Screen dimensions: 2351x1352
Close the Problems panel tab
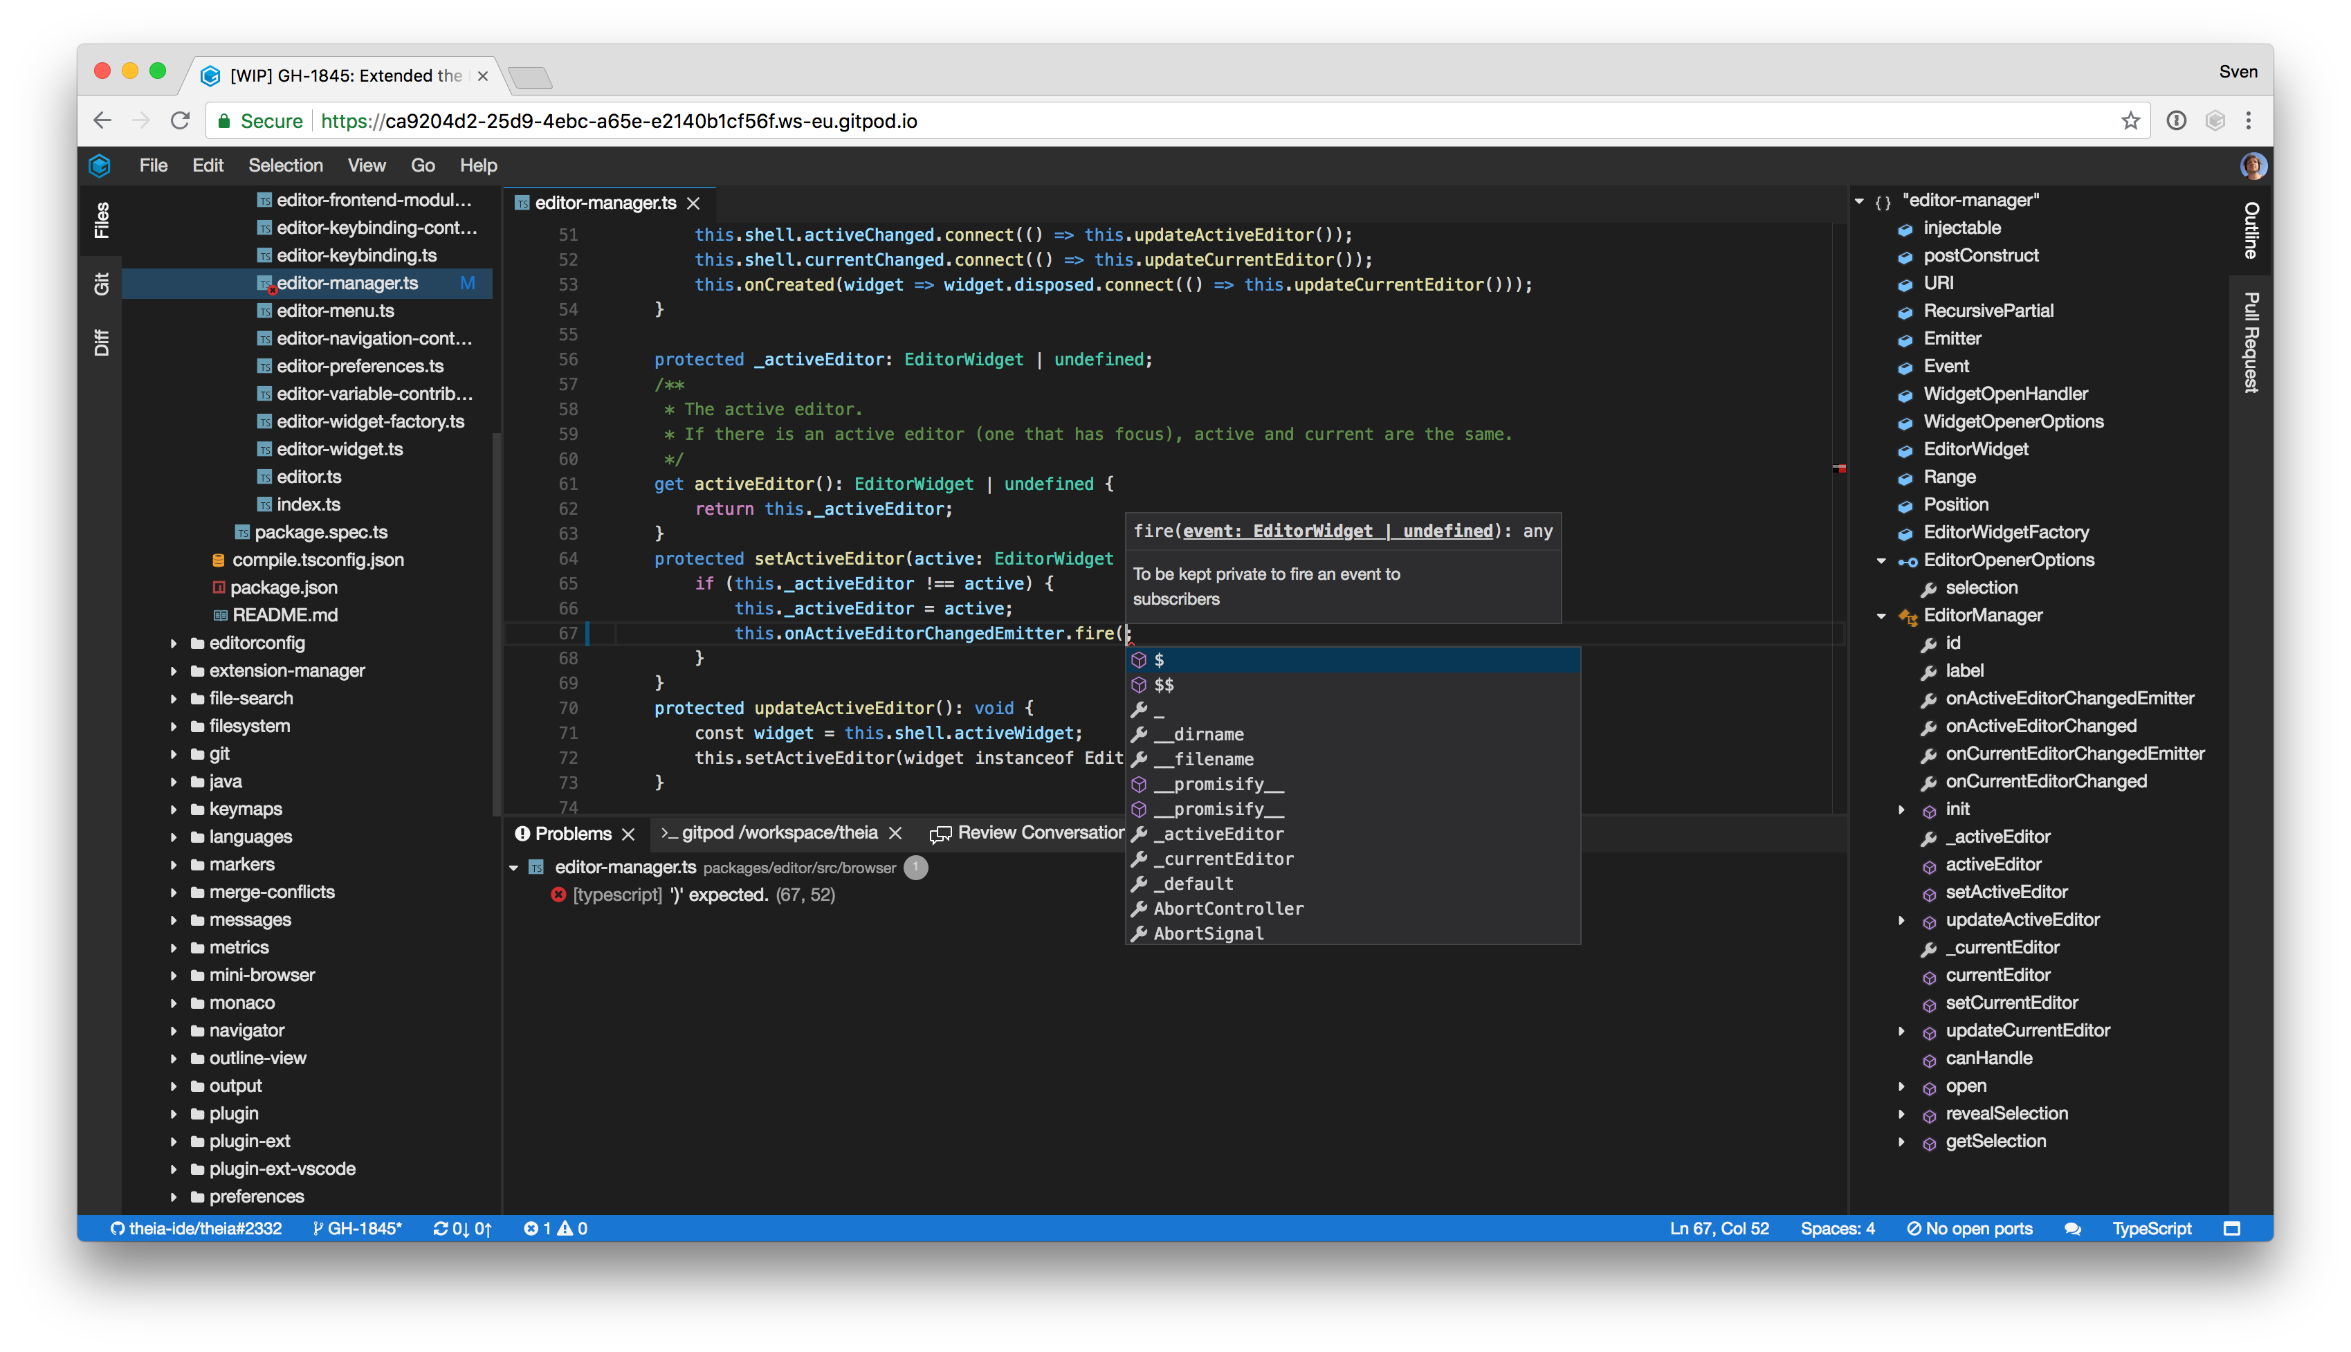[x=629, y=834]
